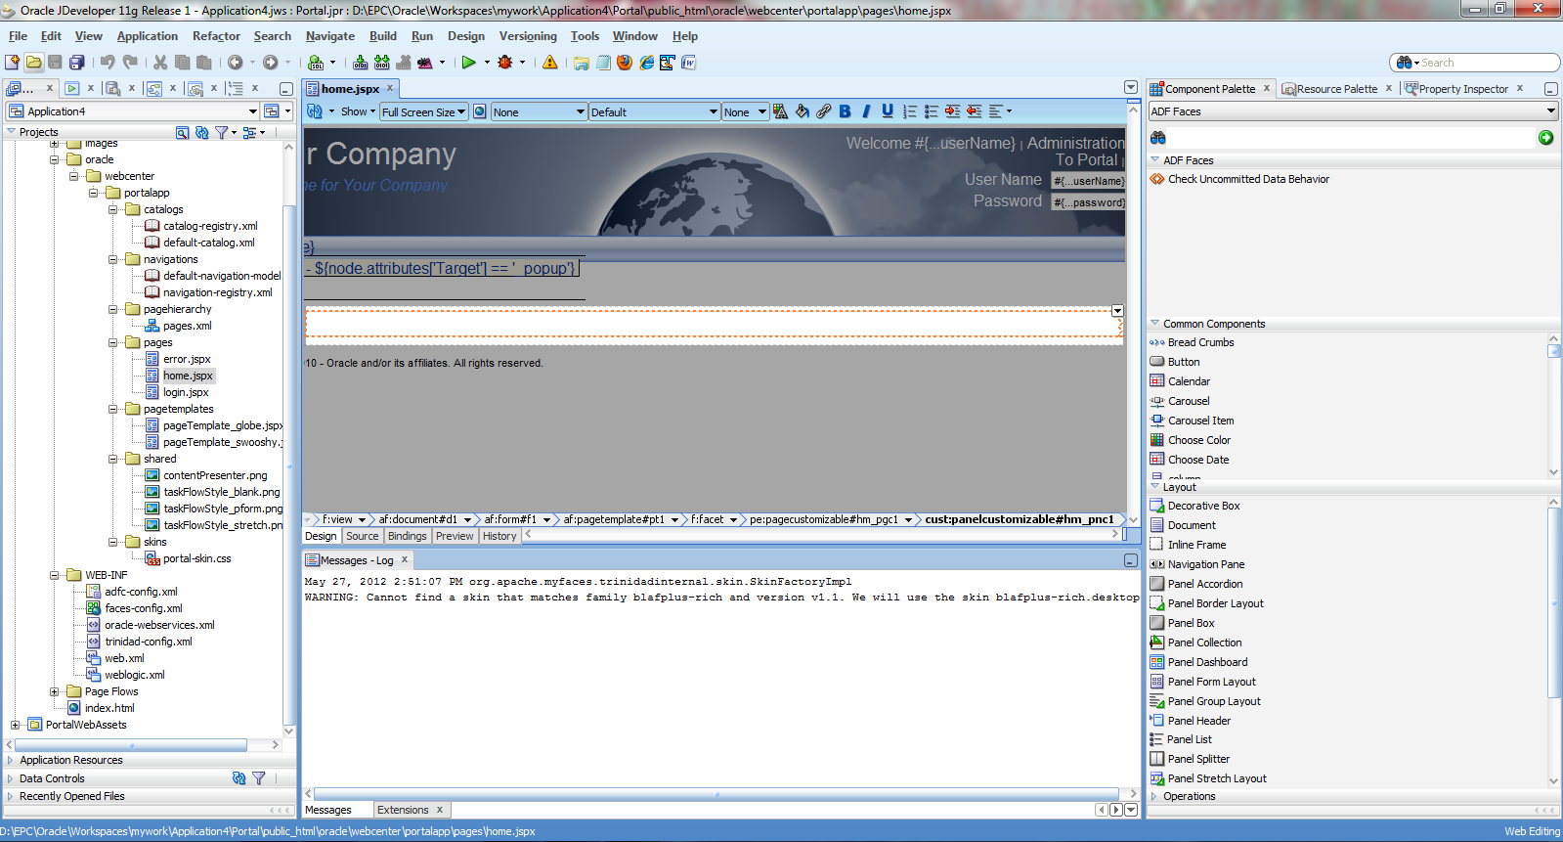Select the Panel Splitter component

click(1197, 759)
